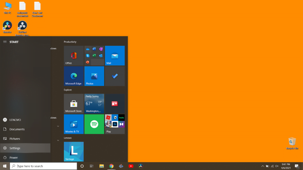Open Cortana circle on the taskbar
Viewport: 303px width, 170px height.
pos(82,166)
